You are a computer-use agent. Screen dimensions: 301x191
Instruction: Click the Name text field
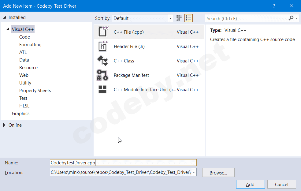[123, 163]
